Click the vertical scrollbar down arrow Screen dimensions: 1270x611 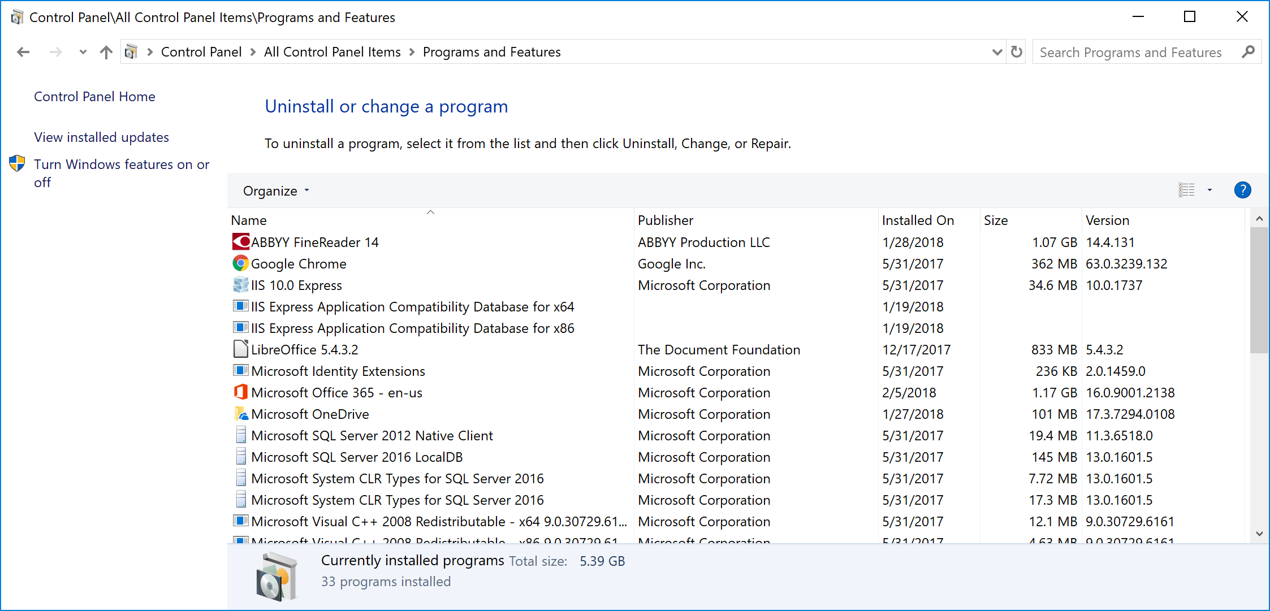pos(1259,533)
